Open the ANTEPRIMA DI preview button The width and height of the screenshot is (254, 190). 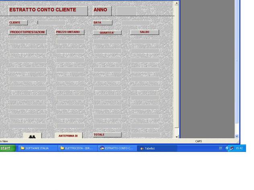point(68,136)
